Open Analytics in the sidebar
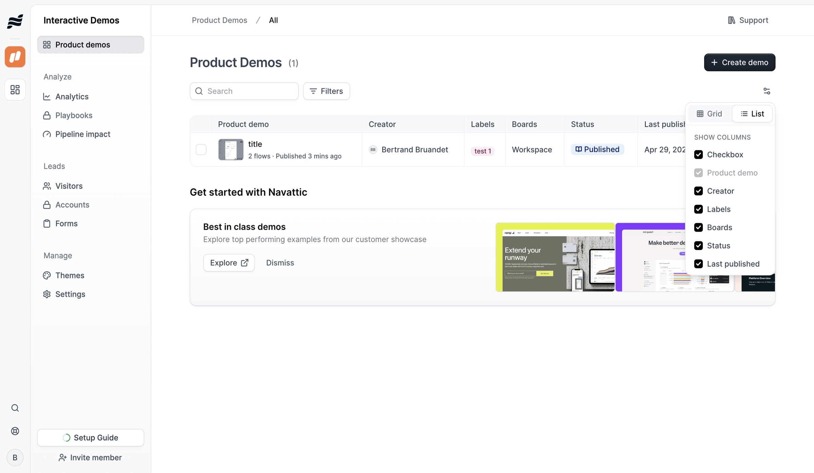The width and height of the screenshot is (814, 473). [72, 97]
